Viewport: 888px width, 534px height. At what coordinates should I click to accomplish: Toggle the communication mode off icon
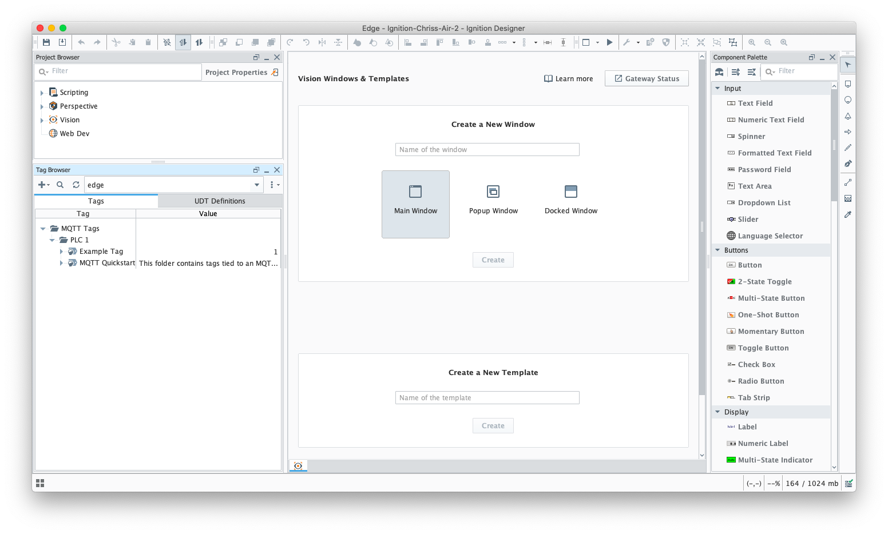[167, 42]
